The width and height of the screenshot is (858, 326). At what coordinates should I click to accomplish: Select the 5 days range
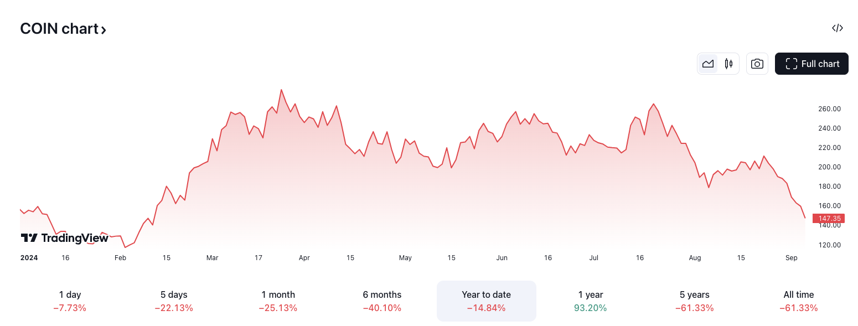(x=174, y=301)
